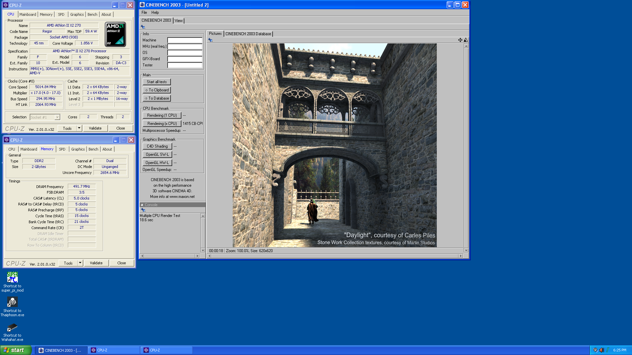Open Mainboard tab in top CPU-Z window
The height and width of the screenshot is (355, 632).
pos(28,14)
